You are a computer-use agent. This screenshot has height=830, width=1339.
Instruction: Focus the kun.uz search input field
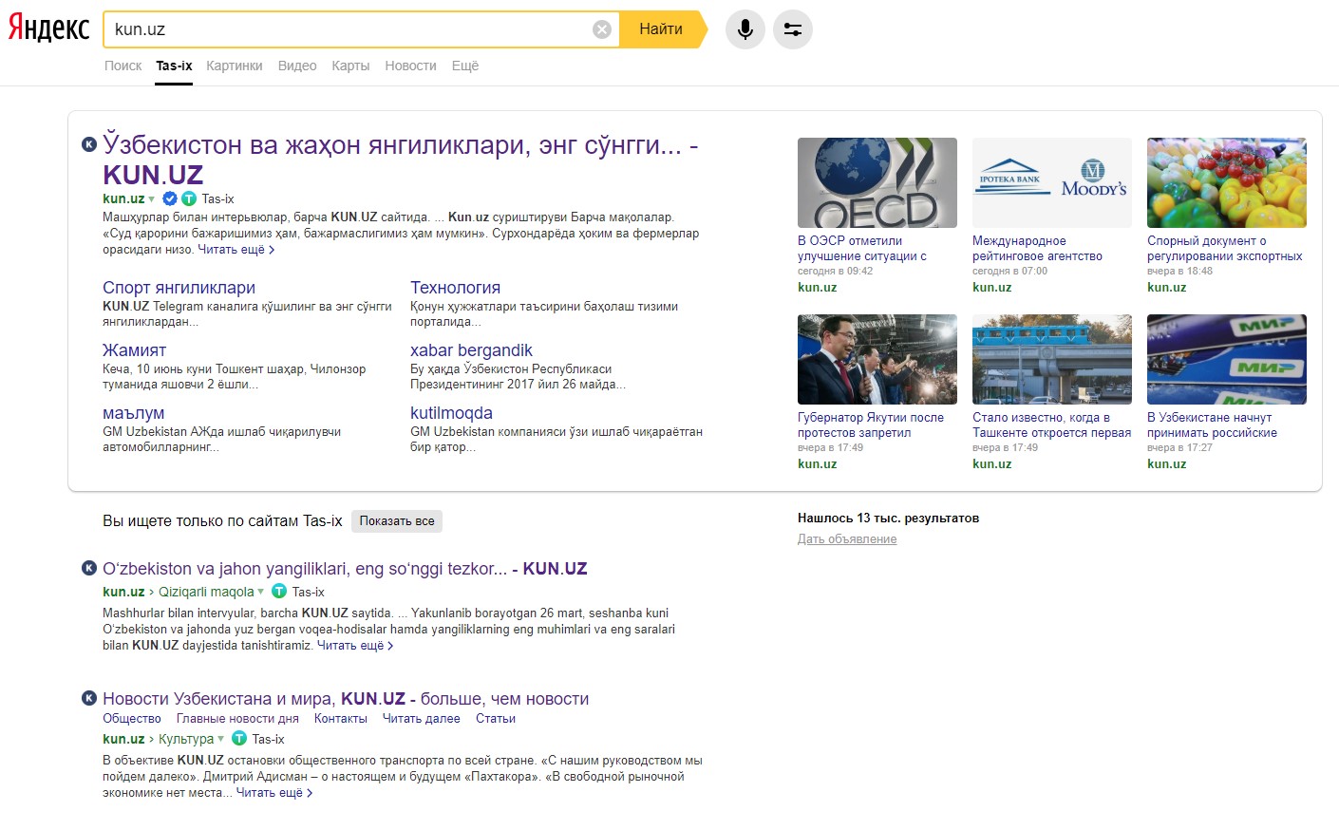pos(349,29)
